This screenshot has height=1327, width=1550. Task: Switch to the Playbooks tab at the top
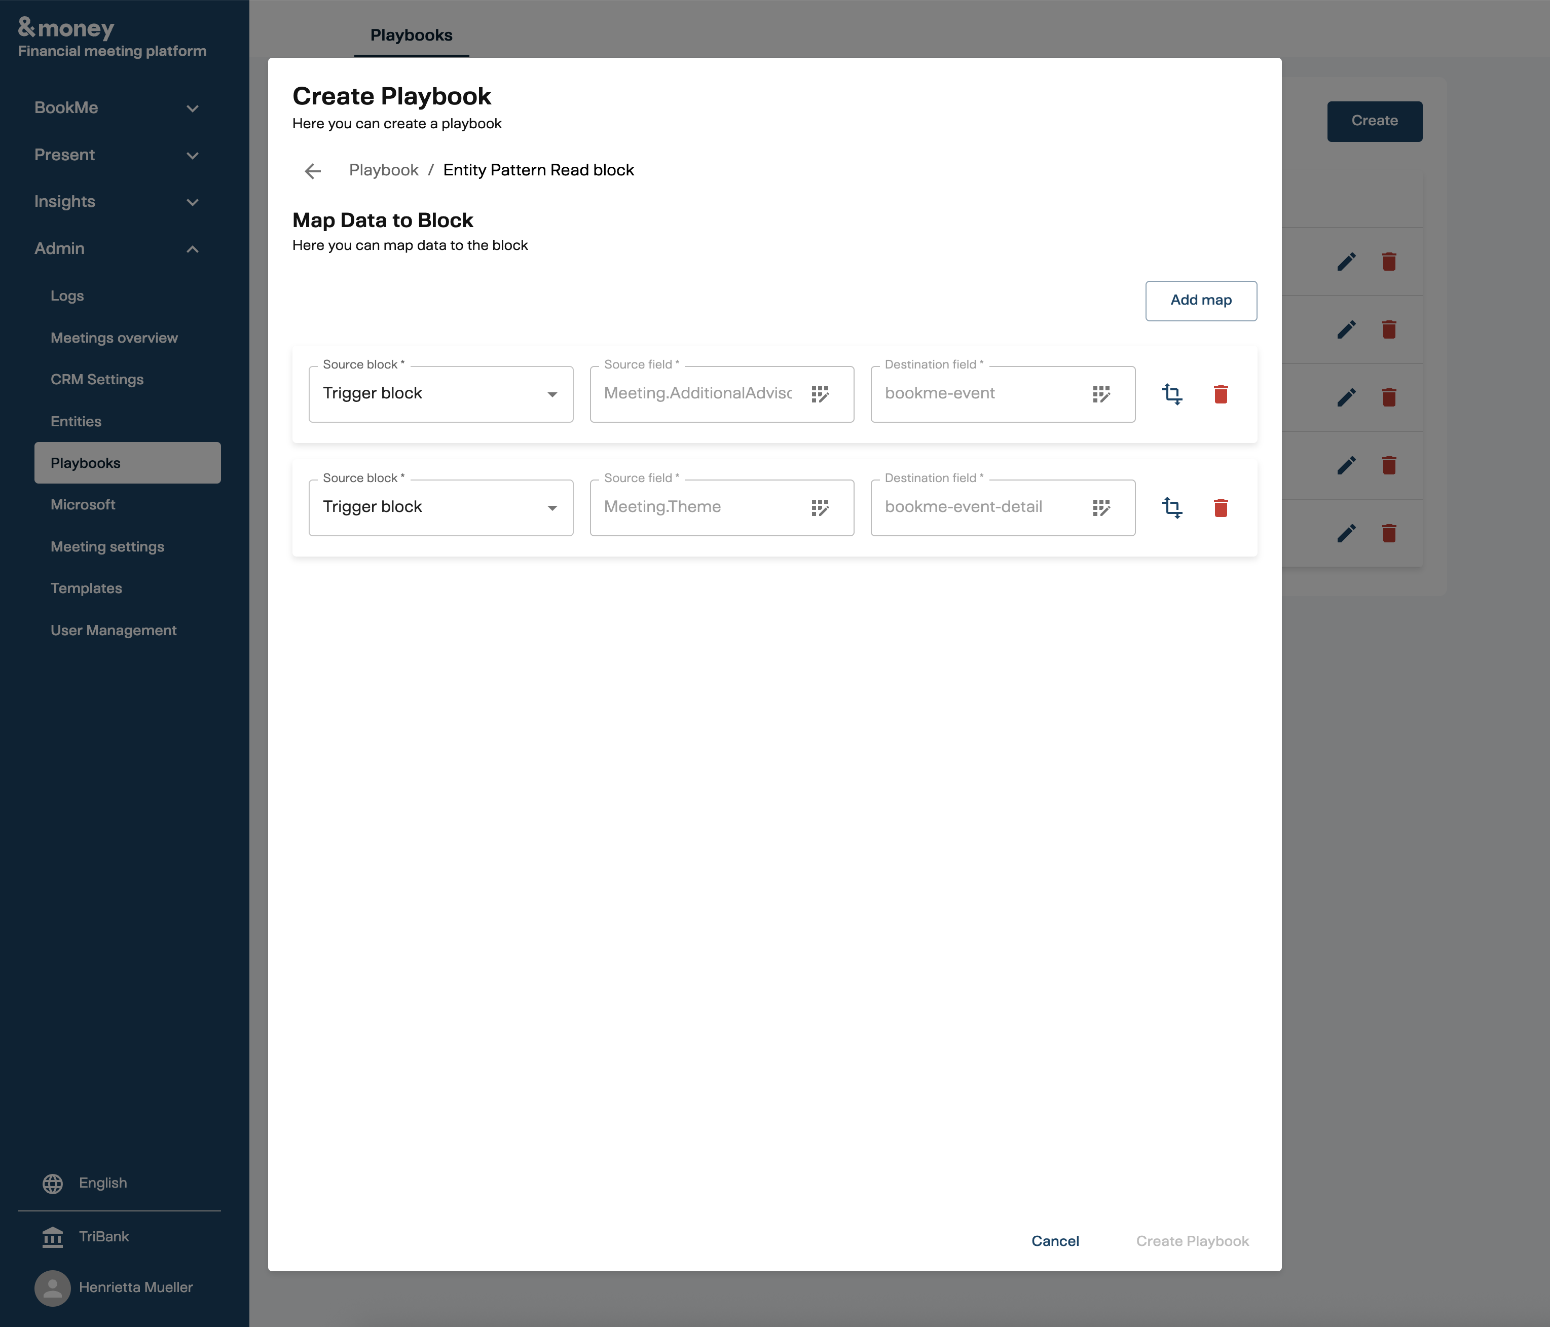(x=411, y=35)
